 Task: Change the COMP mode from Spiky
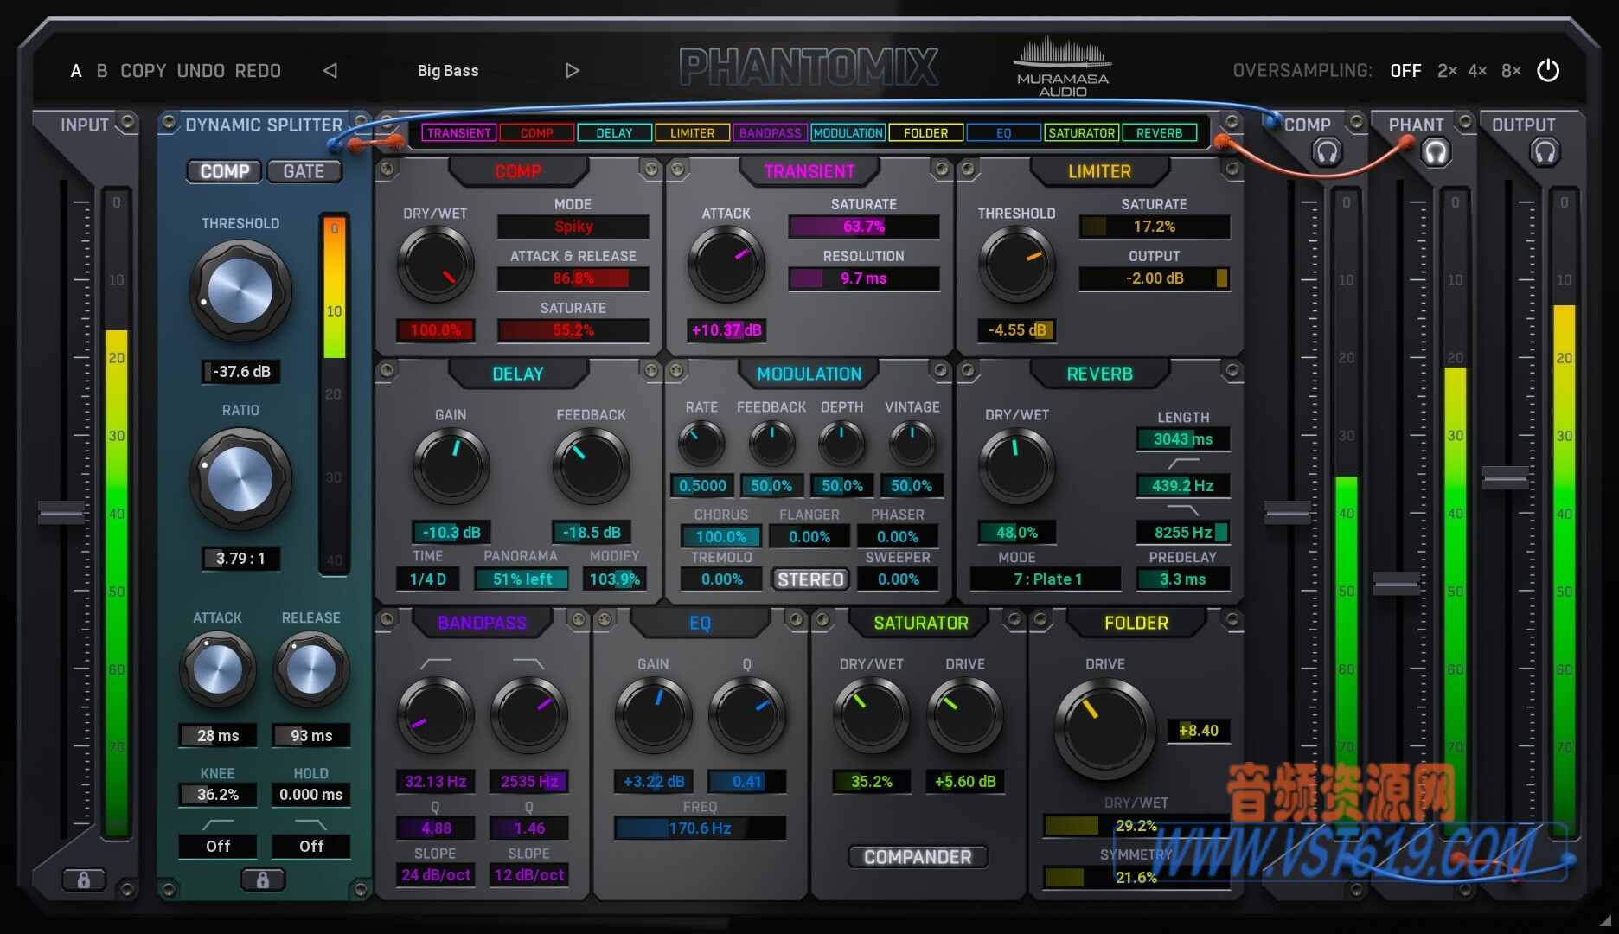[x=573, y=227]
